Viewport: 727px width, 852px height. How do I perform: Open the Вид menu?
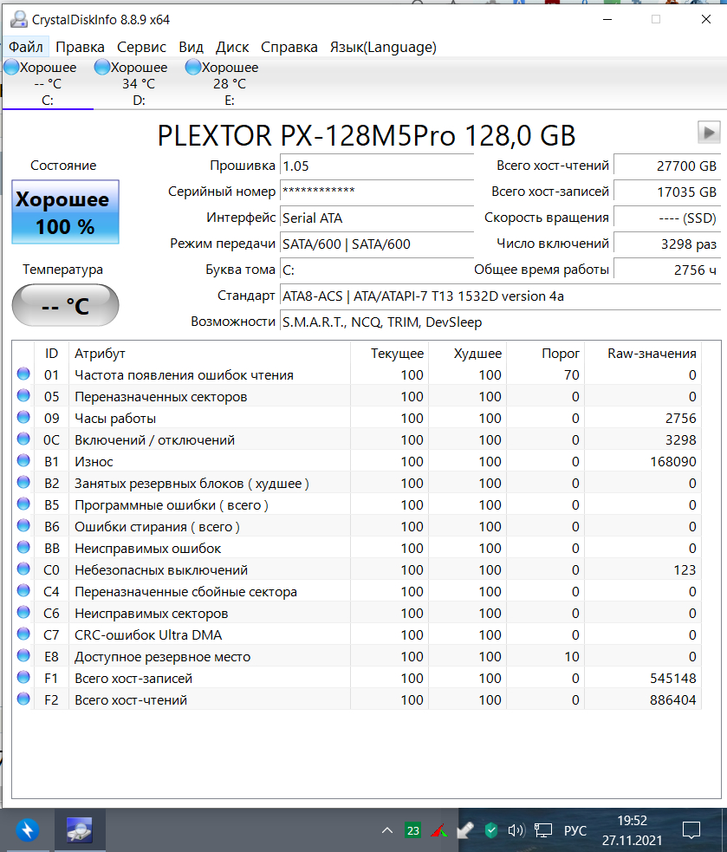[191, 48]
